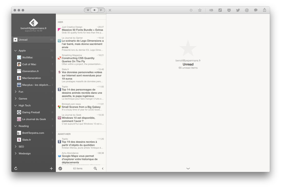This screenshot has height=188, width=281.
Task: Expand the SEO folder
Action: [15, 147]
